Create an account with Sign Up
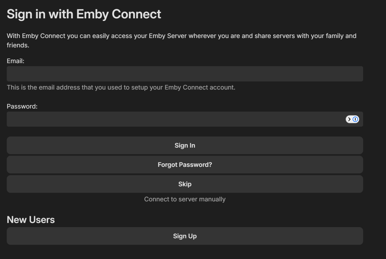 (185, 236)
